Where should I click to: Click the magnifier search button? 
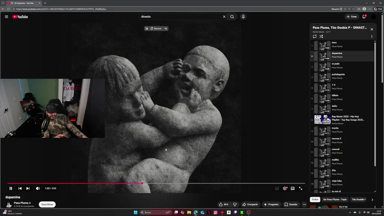coord(232,17)
